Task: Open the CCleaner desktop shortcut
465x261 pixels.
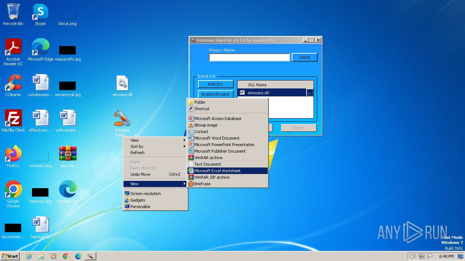Action: pos(13,86)
